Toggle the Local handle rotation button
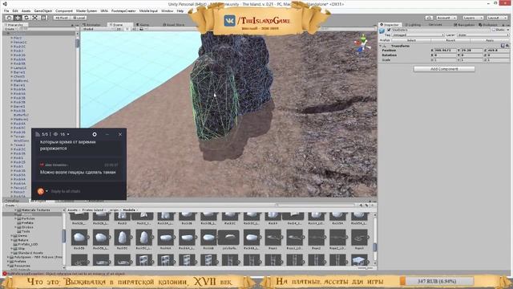513x289 pixels. coord(79,18)
